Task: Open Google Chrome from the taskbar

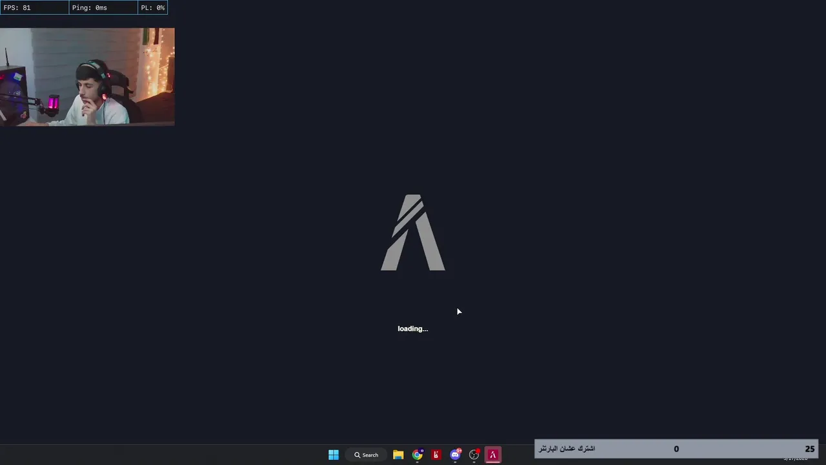Action: (x=418, y=455)
